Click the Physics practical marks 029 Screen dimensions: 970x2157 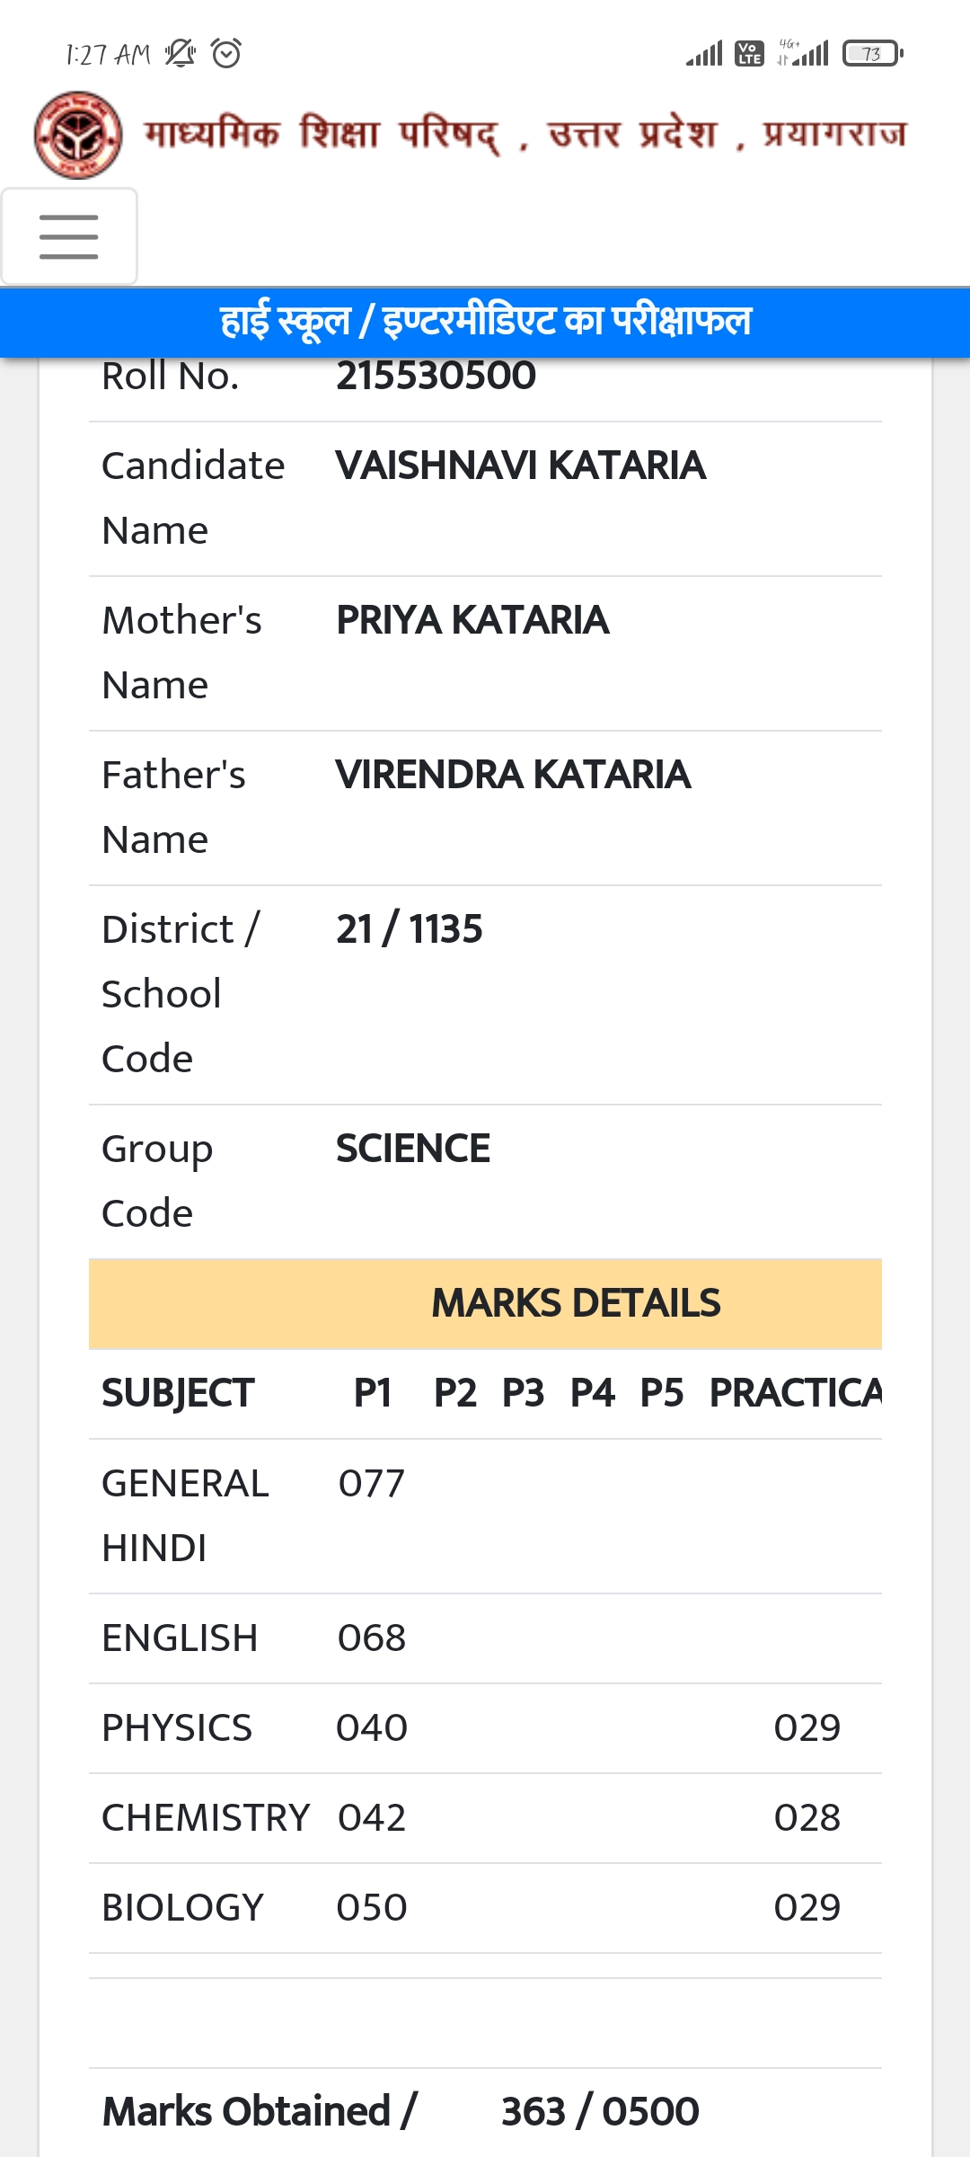coord(807,1727)
